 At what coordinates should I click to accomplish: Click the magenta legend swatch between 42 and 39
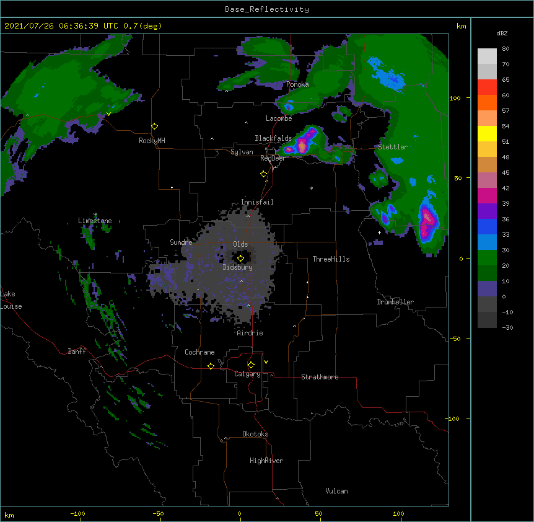(487, 195)
